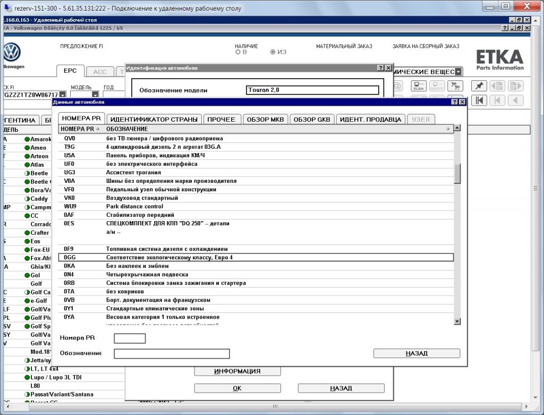The height and width of the screenshot is (415, 544).
Task: Open МАТЕРИАЛЬНЫЙ ЗАКАЗ in header
Action: 344,46
